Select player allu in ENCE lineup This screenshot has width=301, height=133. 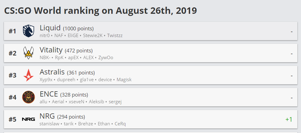point(44,102)
